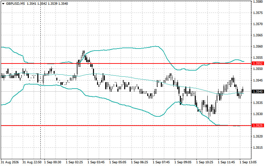Viewport: 265px width, 166px height.
Task: Click the 1.3545 price scale value
Action: coord(258,80)
